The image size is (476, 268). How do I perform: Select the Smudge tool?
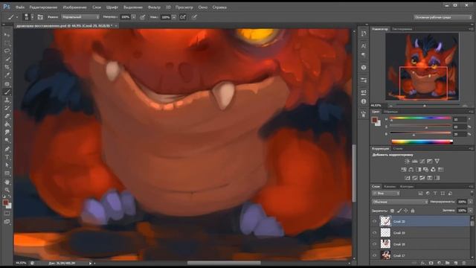pos(7,133)
